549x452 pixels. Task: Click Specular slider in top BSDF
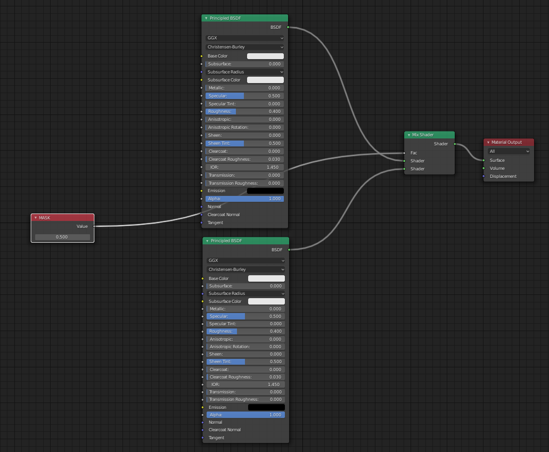(245, 96)
